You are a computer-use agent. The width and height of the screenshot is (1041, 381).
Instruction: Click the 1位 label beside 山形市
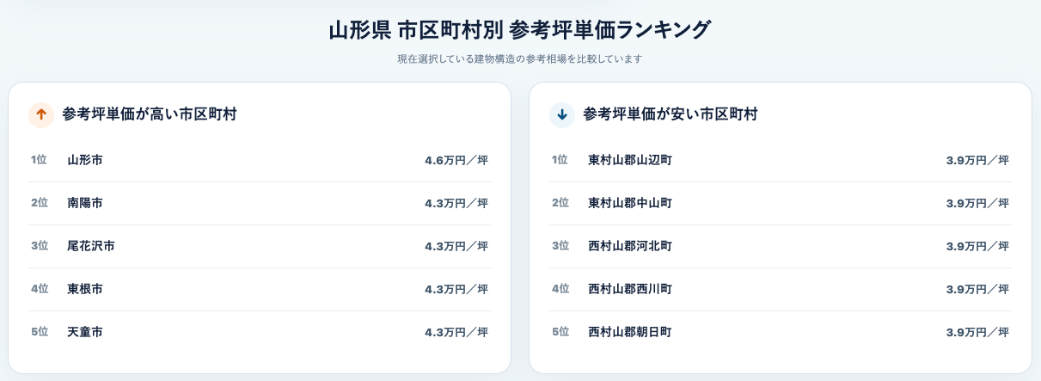tap(39, 160)
